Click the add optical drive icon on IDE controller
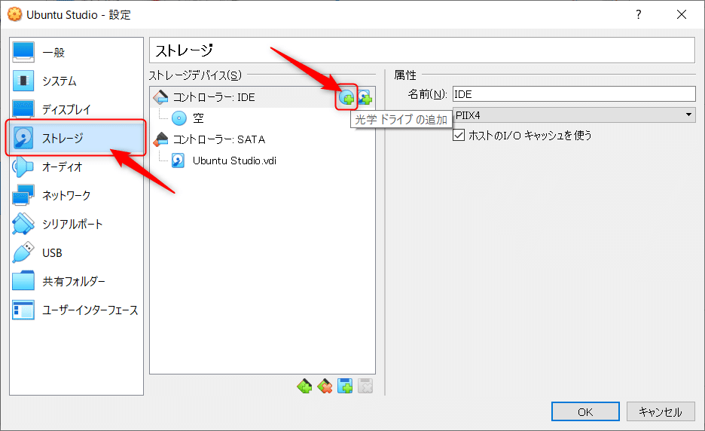The image size is (705, 431). [346, 97]
